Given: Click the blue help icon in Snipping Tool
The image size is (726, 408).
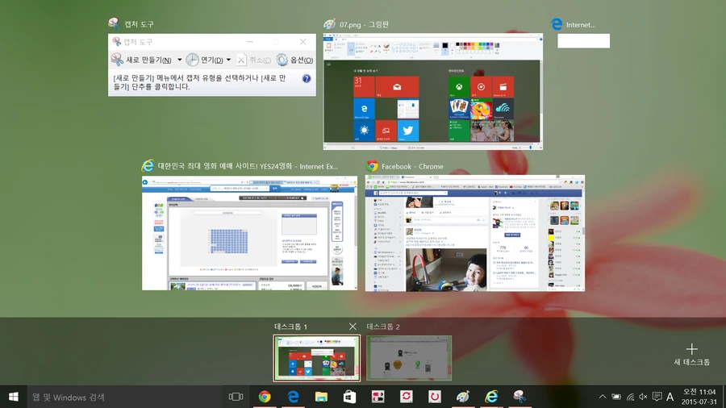Looking at the screenshot, I should click(307, 79).
